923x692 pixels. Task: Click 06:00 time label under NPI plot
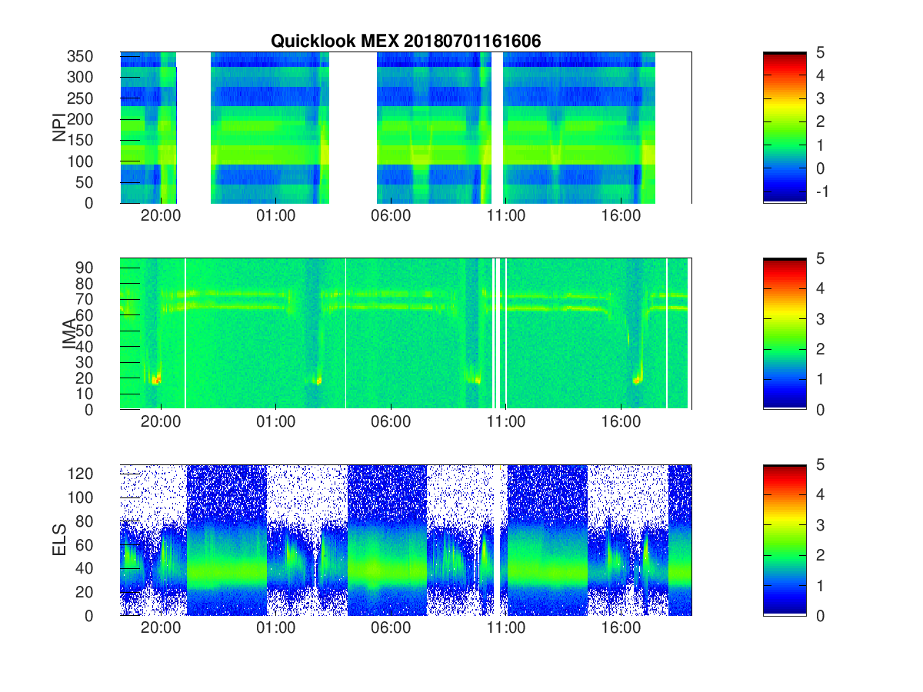[391, 216]
